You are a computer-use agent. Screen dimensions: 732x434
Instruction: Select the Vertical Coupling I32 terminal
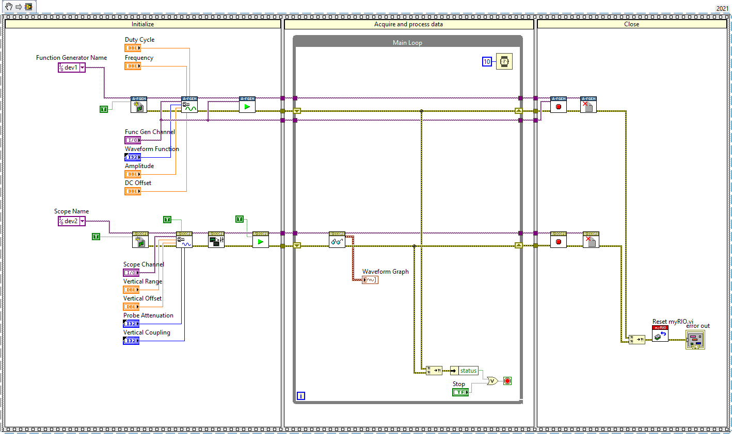(x=131, y=341)
